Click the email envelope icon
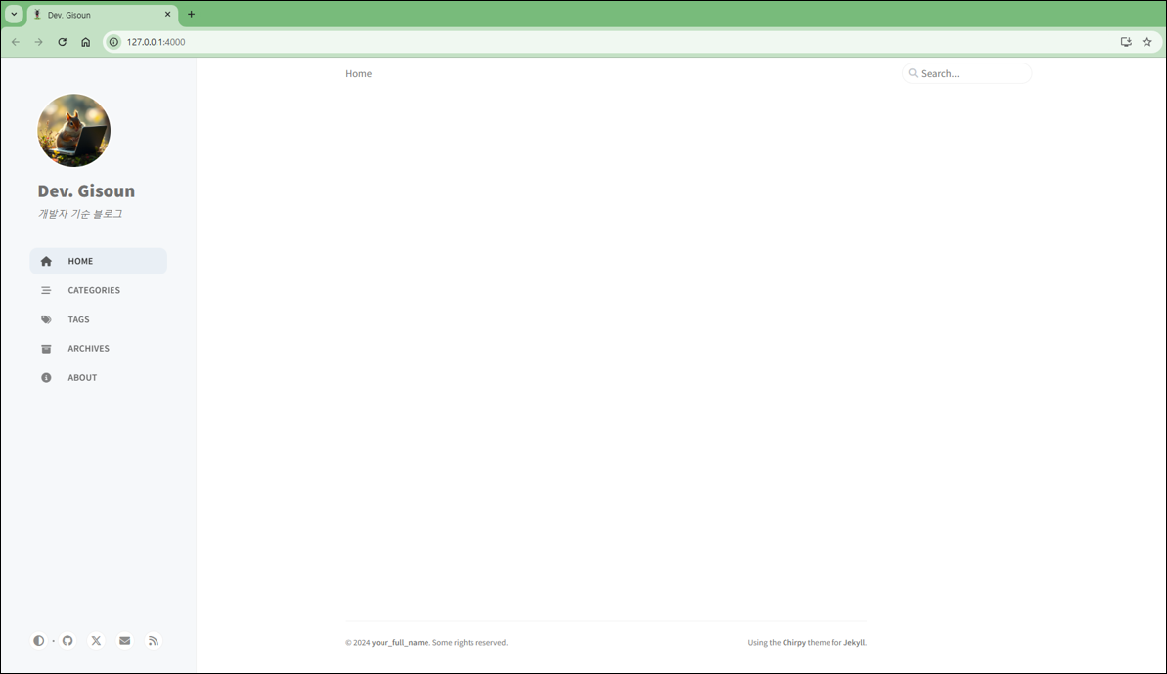Viewport: 1167px width, 674px height. (x=124, y=641)
